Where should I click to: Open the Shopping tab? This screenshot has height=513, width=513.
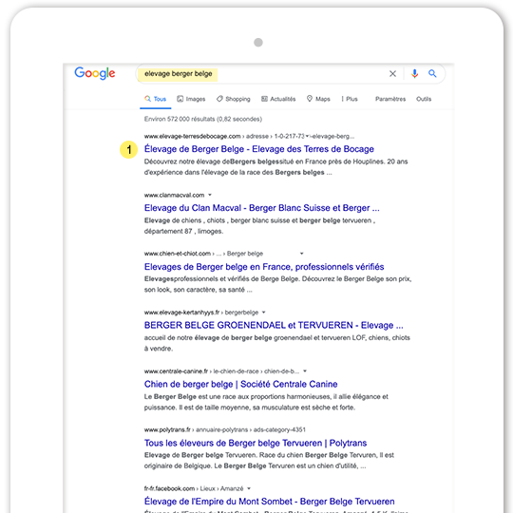point(234,99)
